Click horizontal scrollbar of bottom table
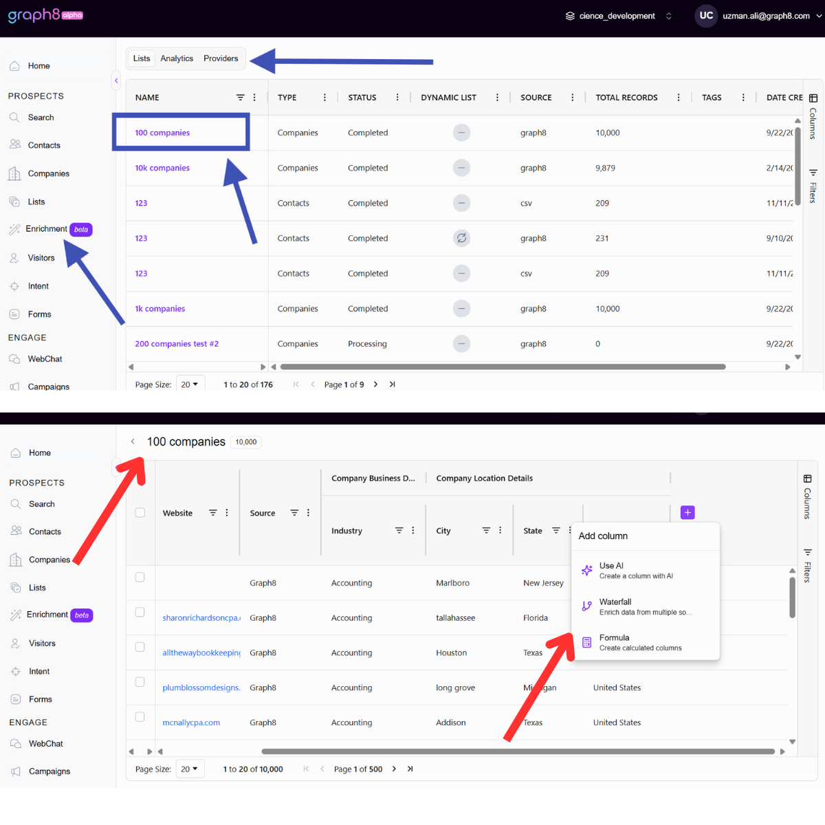 click(518, 751)
